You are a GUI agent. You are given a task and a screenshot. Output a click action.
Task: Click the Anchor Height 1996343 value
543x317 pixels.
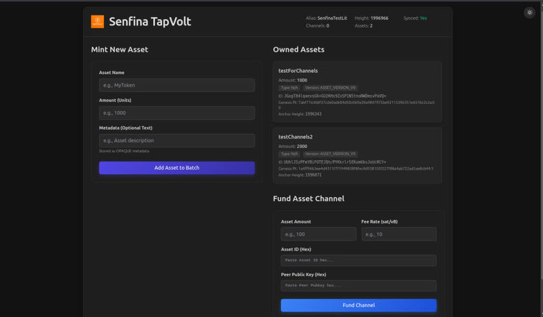point(313,114)
